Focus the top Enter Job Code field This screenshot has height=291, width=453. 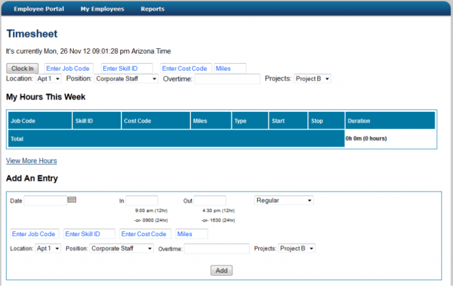69,68
